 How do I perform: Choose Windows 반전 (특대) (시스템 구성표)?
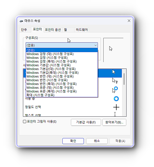(62, 84)
